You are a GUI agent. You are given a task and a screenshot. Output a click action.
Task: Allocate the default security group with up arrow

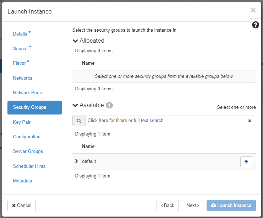246,161
